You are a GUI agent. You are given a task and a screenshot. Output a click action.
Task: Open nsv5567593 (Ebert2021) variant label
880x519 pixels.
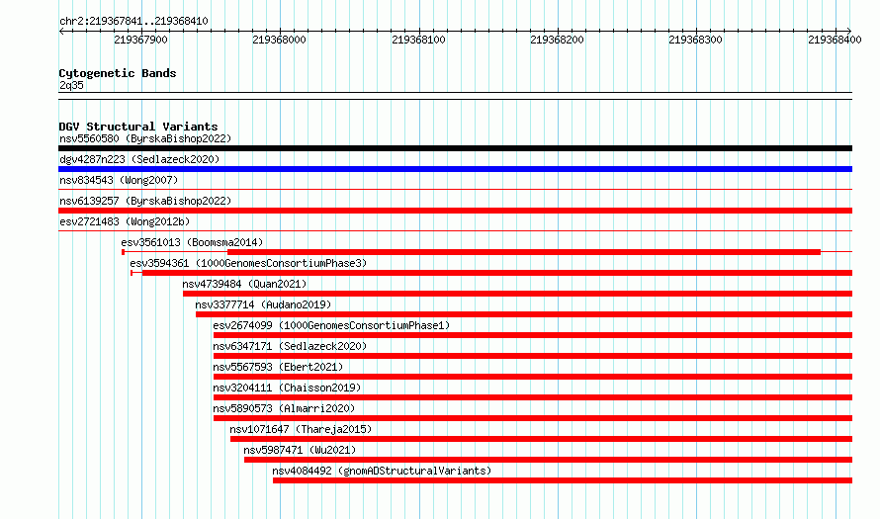[x=278, y=367]
